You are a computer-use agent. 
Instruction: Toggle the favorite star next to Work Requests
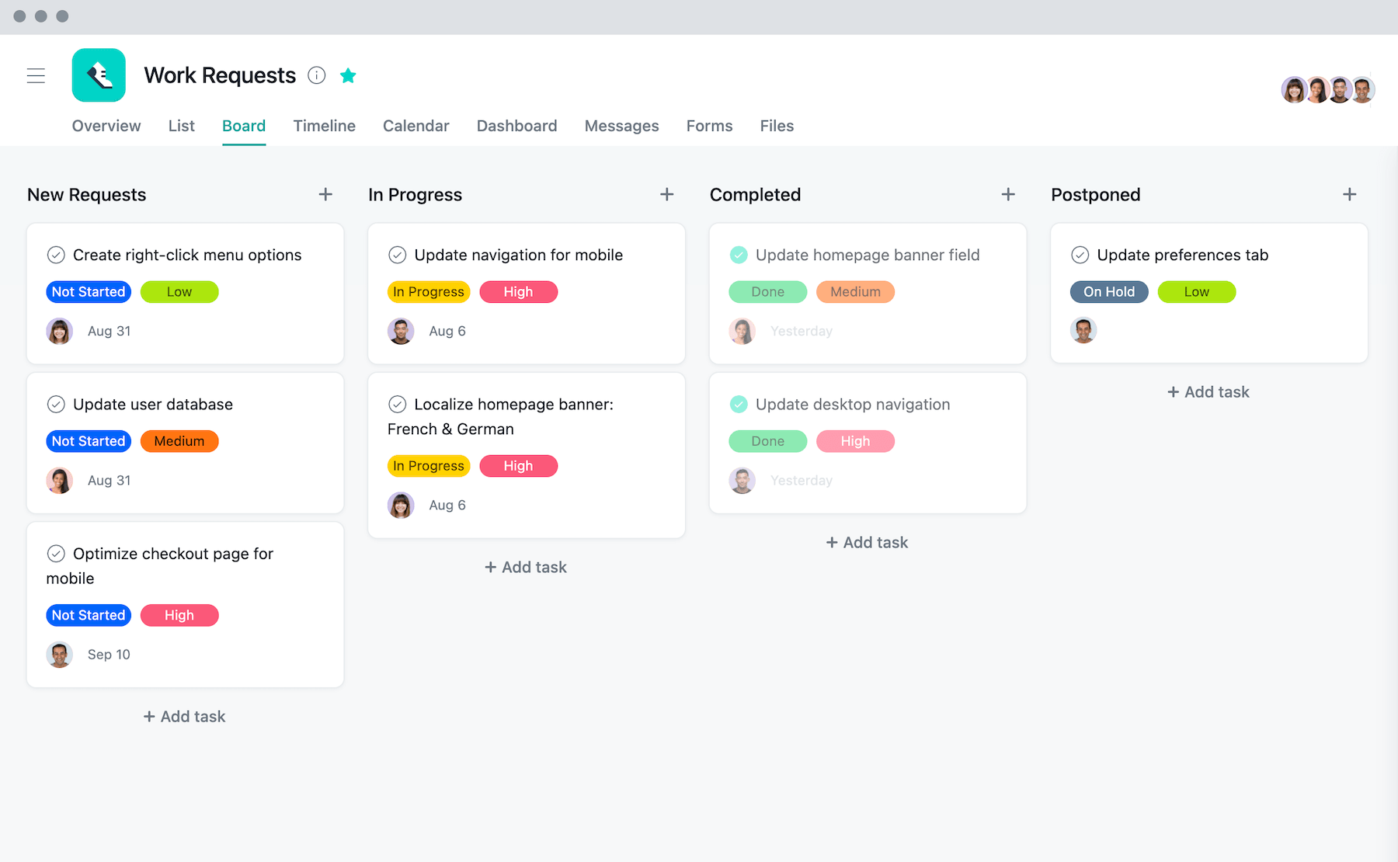point(348,75)
